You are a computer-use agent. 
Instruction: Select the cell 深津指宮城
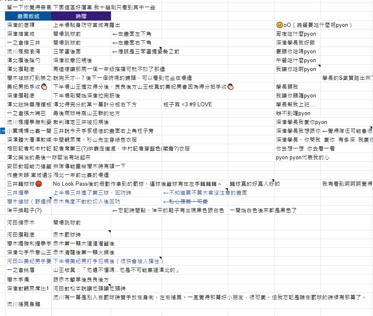click(x=28, y=34)
